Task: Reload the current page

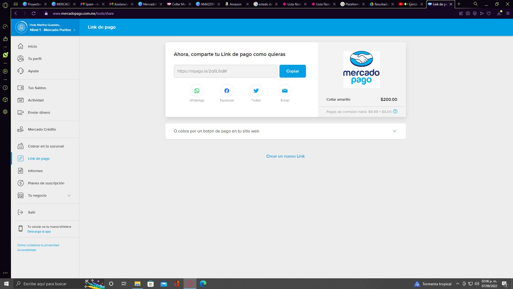Action: tap(33, 13)
